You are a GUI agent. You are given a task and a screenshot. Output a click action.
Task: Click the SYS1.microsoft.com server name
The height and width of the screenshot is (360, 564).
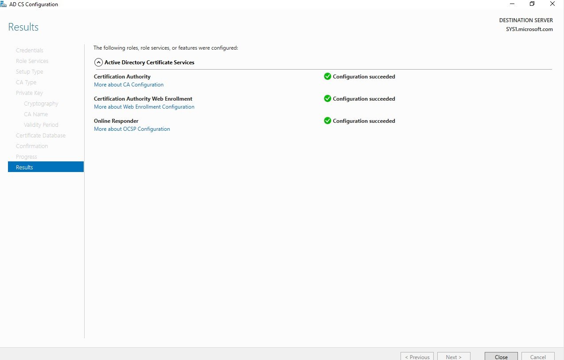(529, 29)
